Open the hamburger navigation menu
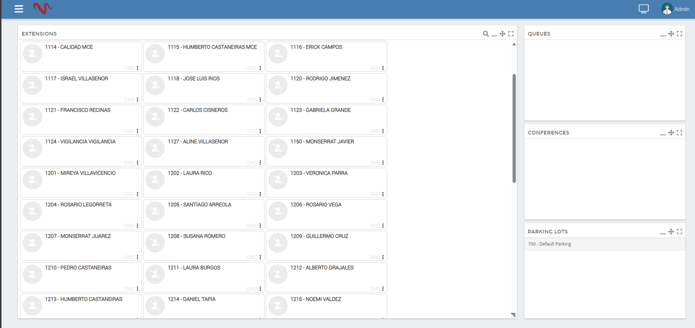 click(x=19, y=9)
